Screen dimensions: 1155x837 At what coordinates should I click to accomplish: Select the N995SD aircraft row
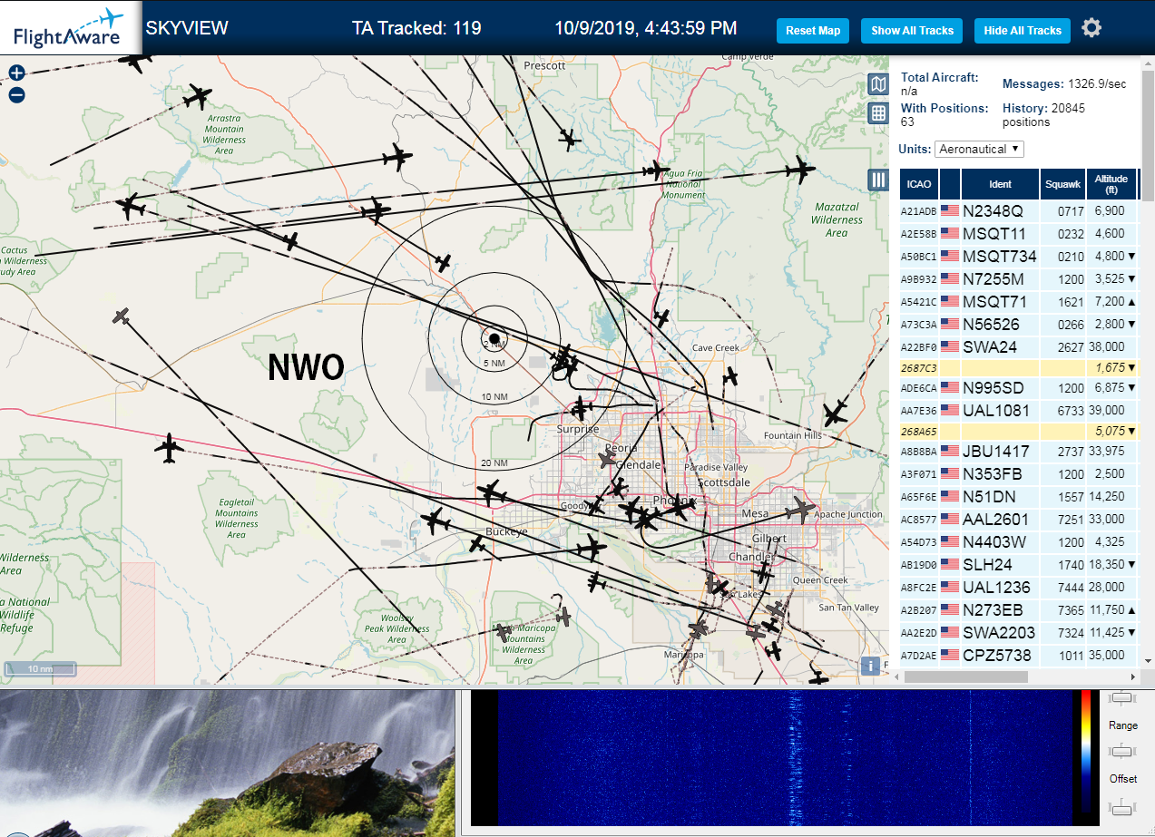click(x=1018, y=388)
